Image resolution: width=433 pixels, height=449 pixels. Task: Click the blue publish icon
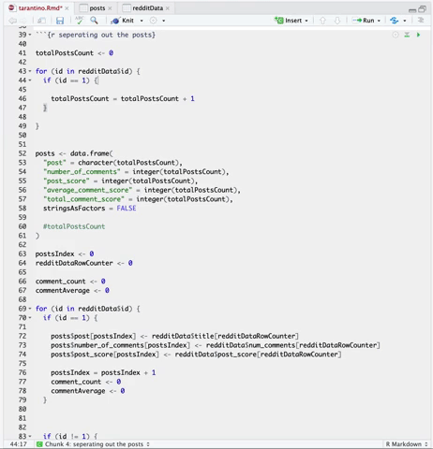coord(395,21)
